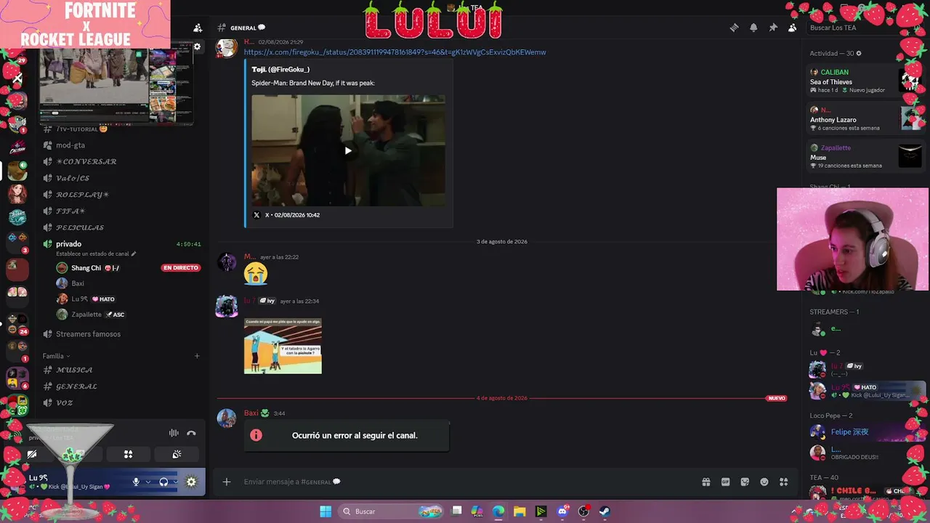Image resolution: width=930 pixels, height=523 pixels.
Task: Jump to new messages via NUEVO badge
Action: [777, 398]
